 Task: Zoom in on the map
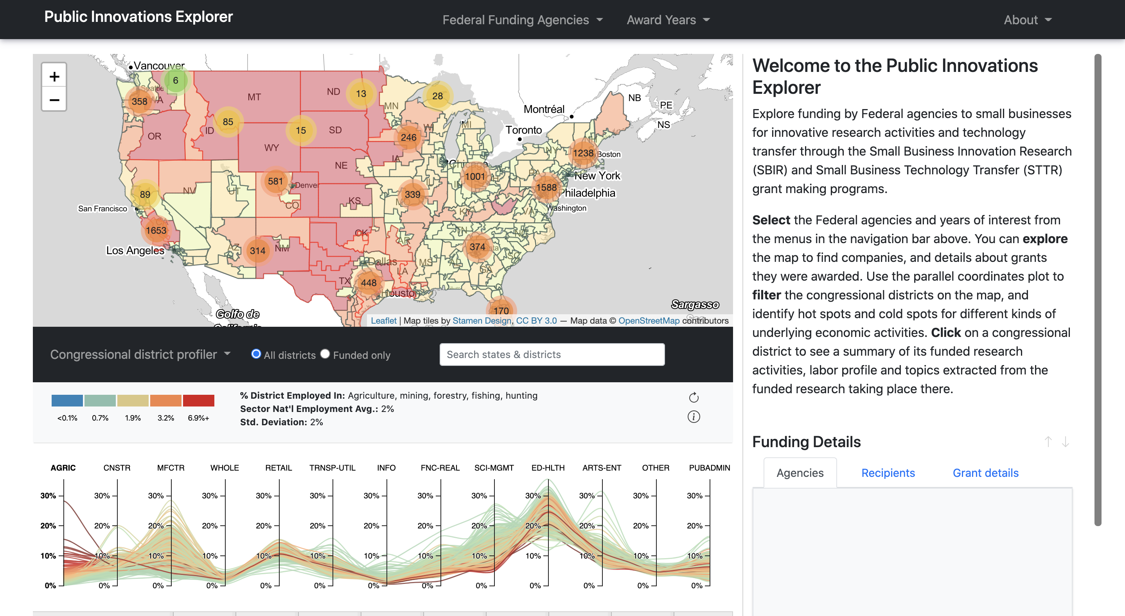[54, 77]
